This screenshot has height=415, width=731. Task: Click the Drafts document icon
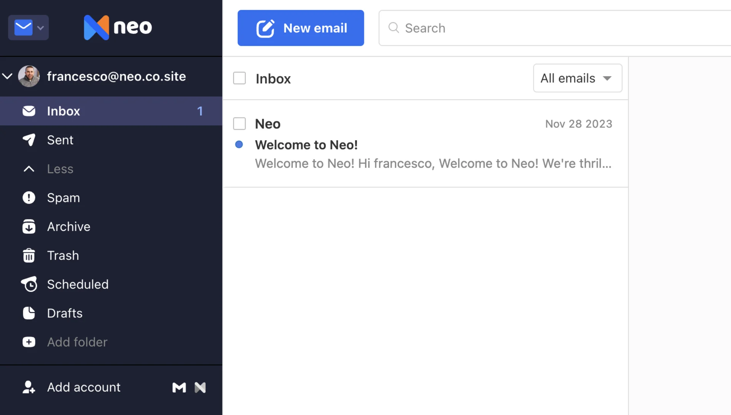[x=29, y=313]
